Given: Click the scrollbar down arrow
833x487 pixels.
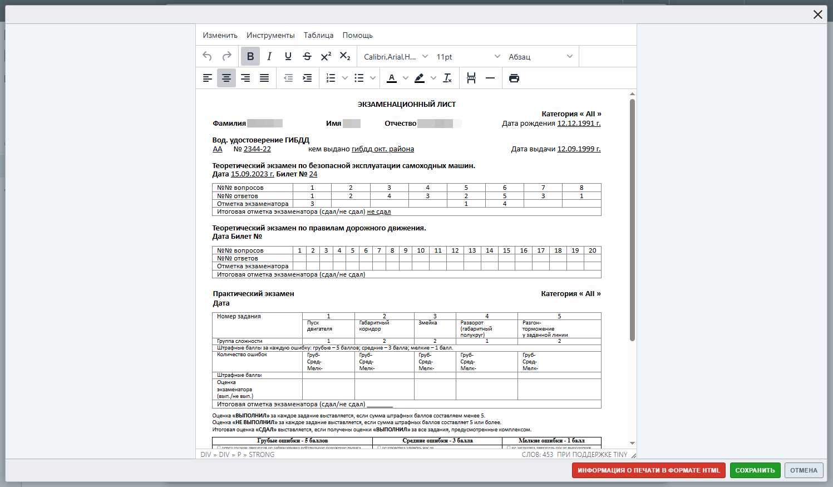Looking at the screenshot, I should [x=632, y=443].
